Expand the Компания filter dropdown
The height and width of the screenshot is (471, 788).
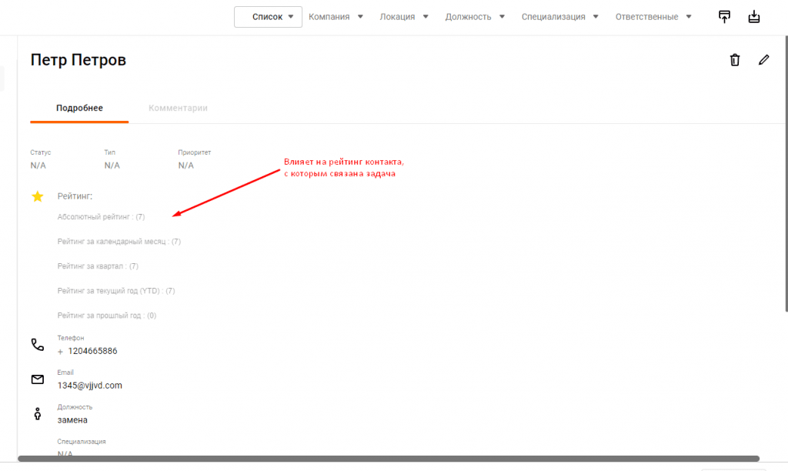tap(336, 17)
